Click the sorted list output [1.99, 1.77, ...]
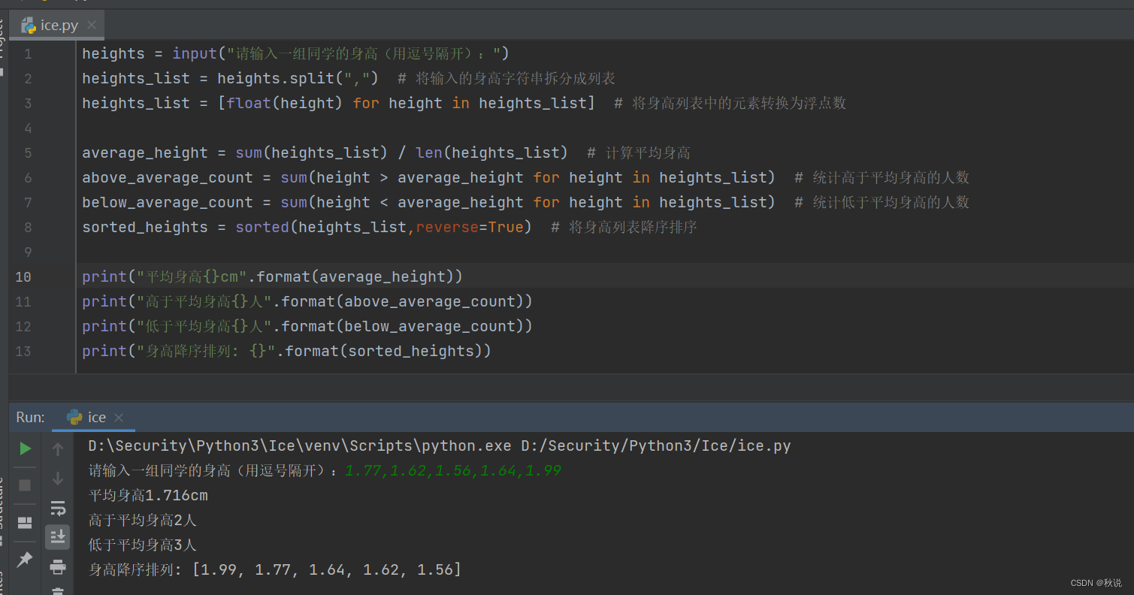The image size is (1134, 595). (x=327, y=569)
